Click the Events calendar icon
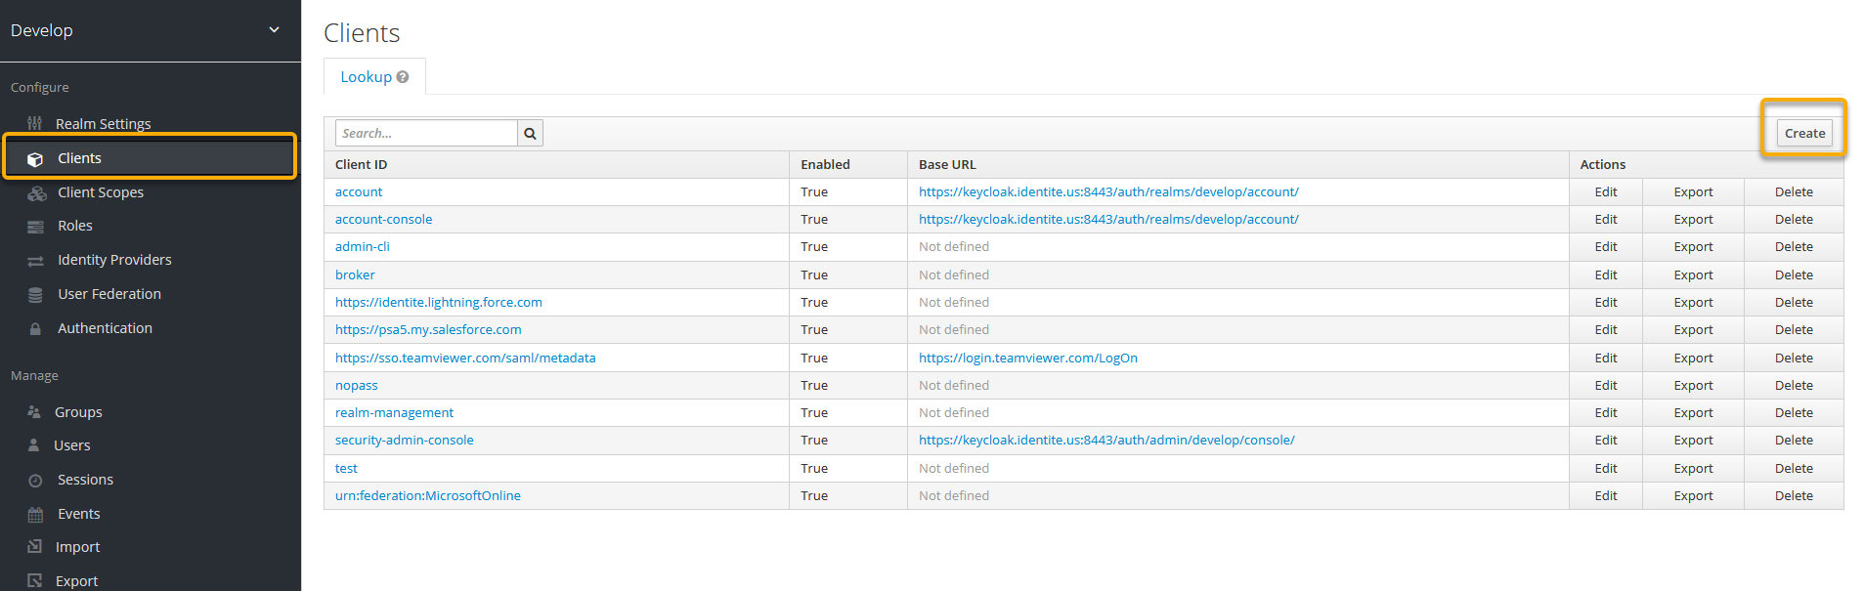 tap(35, 515)
